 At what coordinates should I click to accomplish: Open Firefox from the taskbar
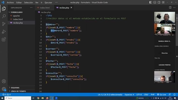[47, 98]
